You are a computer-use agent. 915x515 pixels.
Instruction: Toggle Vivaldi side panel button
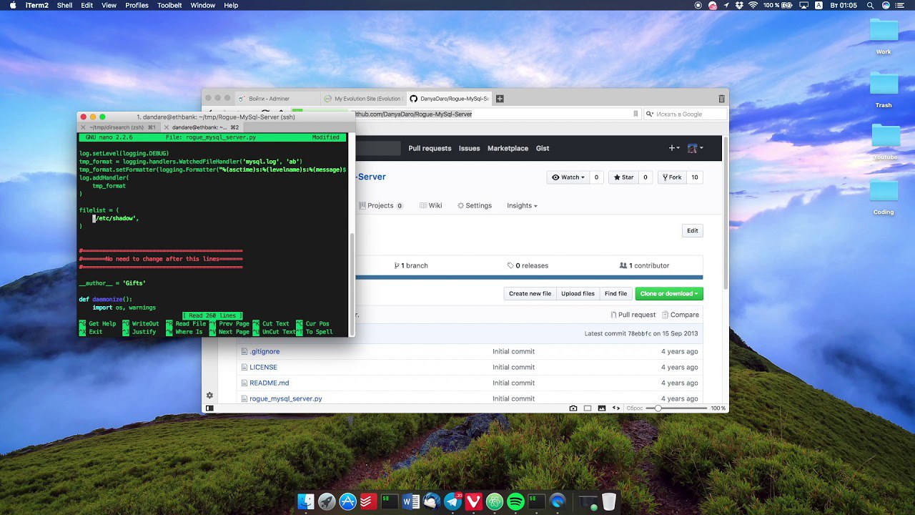(209, 408)
